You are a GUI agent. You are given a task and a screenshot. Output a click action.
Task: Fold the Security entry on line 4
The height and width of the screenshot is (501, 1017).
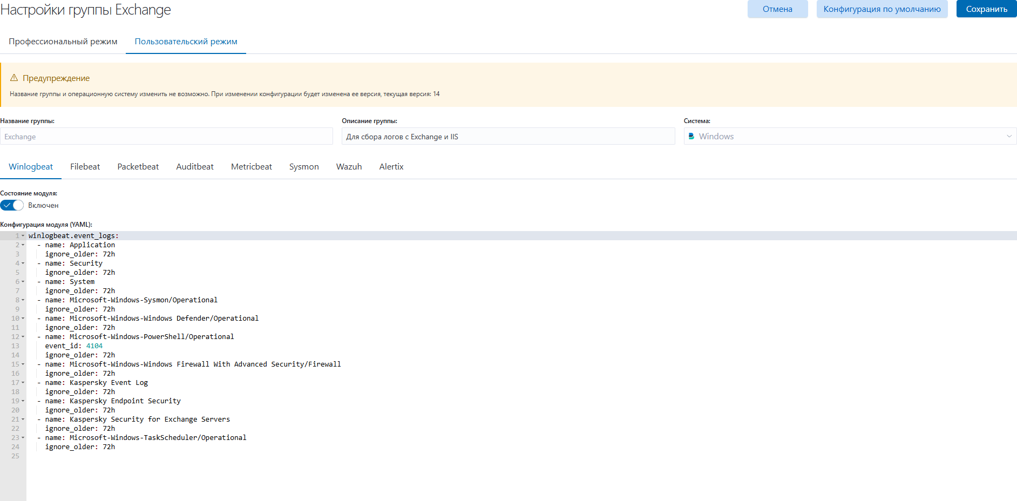pyautogui.click(x=23, y=263)
